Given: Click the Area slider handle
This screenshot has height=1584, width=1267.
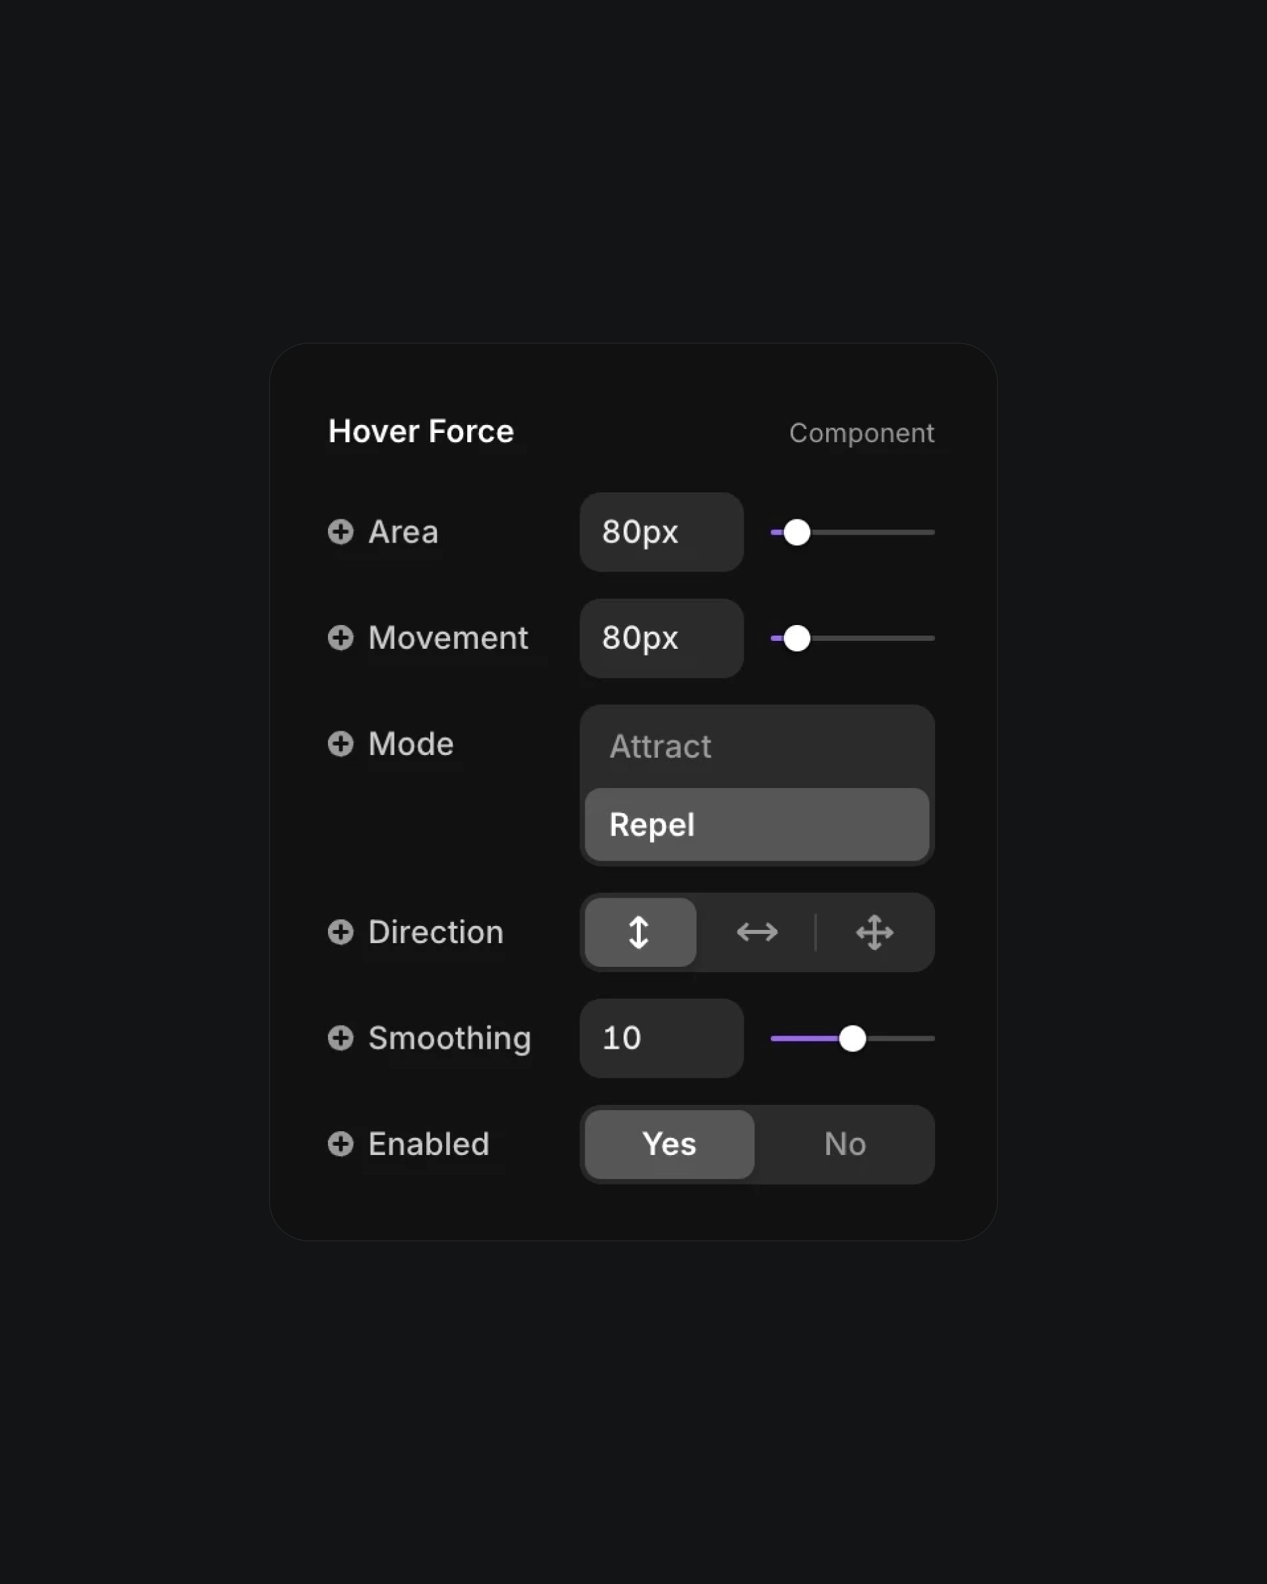Looking at the screenshot, I should pos(796,532).
